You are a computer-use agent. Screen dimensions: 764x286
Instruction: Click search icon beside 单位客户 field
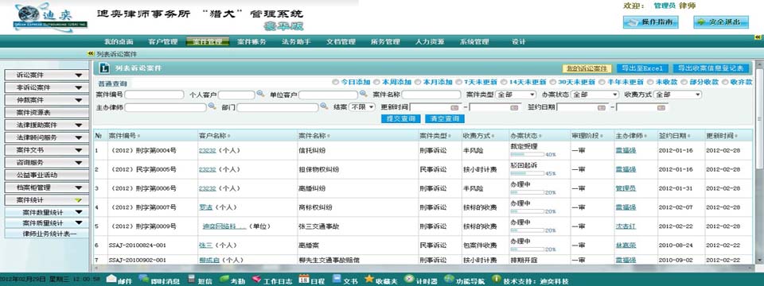363,94
